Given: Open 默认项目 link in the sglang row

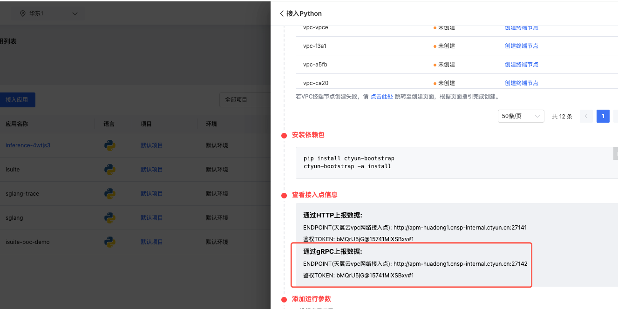Looking at the screenshot, I should click(x=152, y=218).
